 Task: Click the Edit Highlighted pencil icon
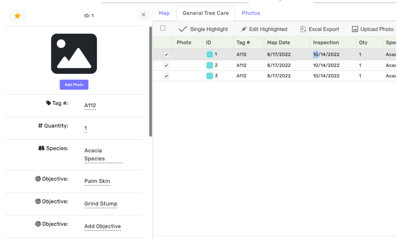[243, 29]
